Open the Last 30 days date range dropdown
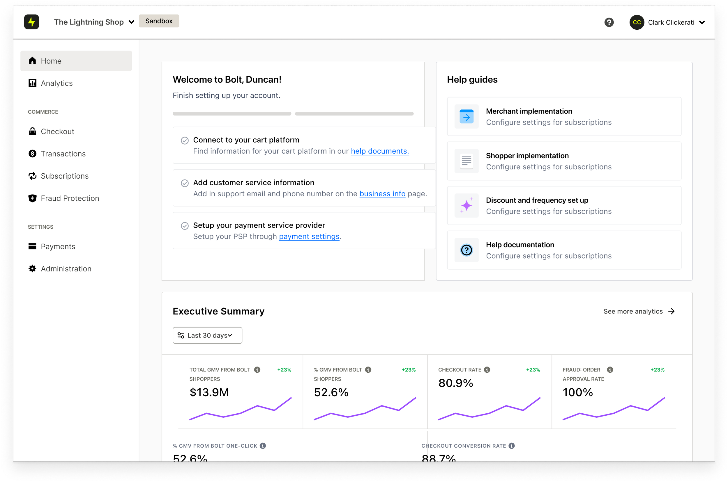Image resolution: width=728 pixels, height=482 pixels. click(207, 335)
